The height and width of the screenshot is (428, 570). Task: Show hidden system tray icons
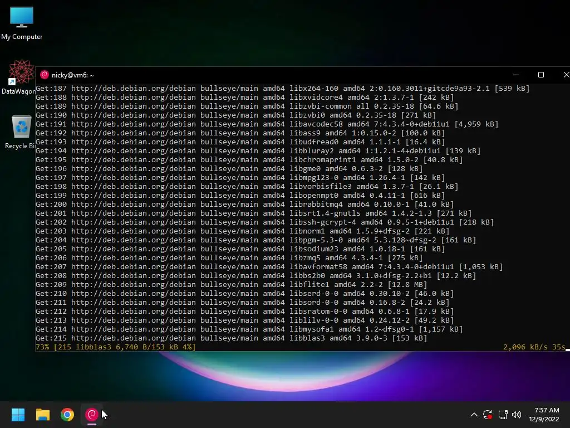(x=474, y=415)
